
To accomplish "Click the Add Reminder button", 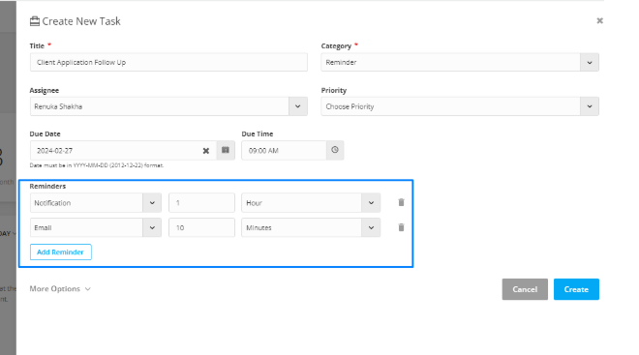I will click(x=61, y=252).
